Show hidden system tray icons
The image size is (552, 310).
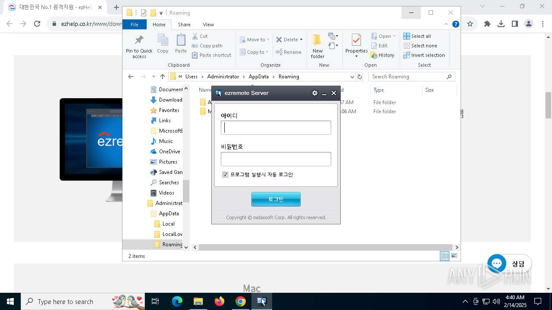[x=465, y=301]
